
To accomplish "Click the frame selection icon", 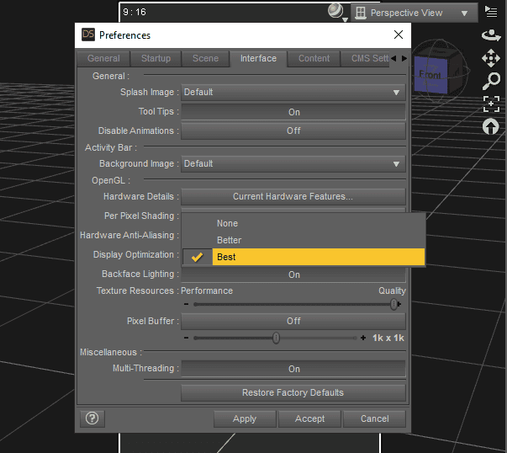I will 491,104.
